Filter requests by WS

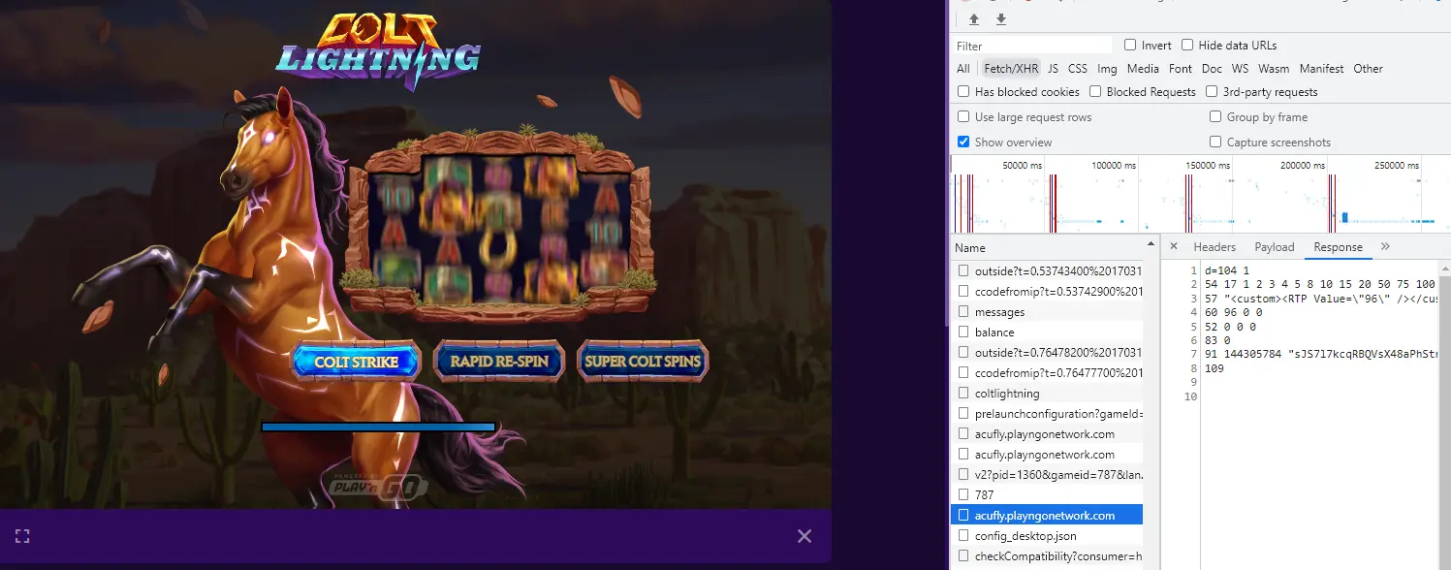click(1241, 69)
